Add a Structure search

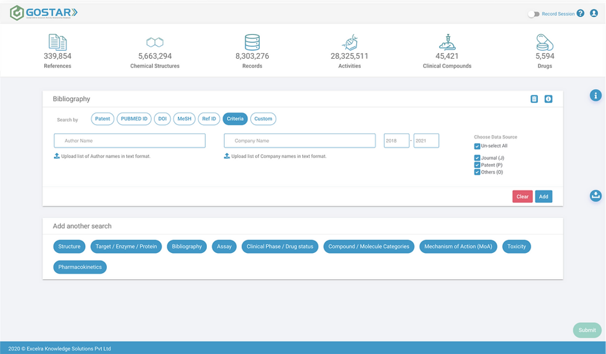click(69, 246)
